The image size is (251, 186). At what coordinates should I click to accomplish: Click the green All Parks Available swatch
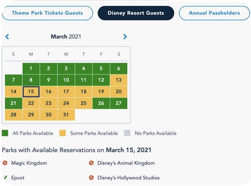[x=5, y=133]
